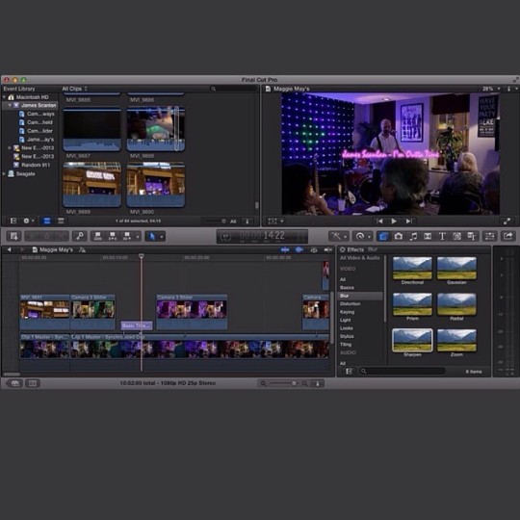Collapse the James Scanlan event
The width and height of the screenshot is (520, 520).
click(x=10, y=106)
